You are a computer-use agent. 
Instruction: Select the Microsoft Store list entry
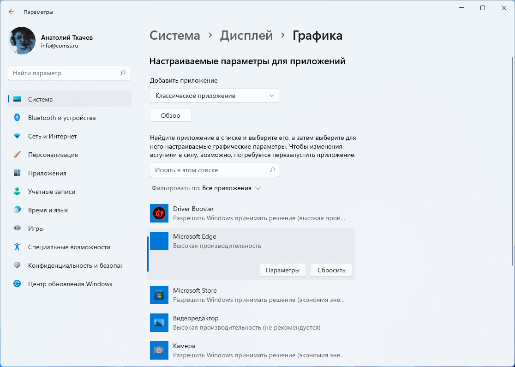pyautogui.click(x=251, y=295)
